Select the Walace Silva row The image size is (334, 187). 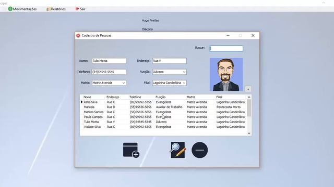[163, 127]
